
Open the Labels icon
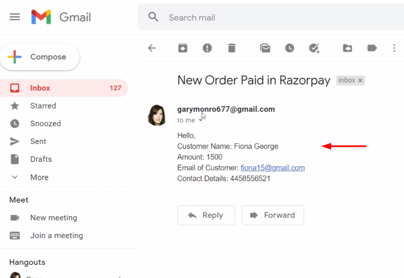pyautogui.click(x=372, y=48)
